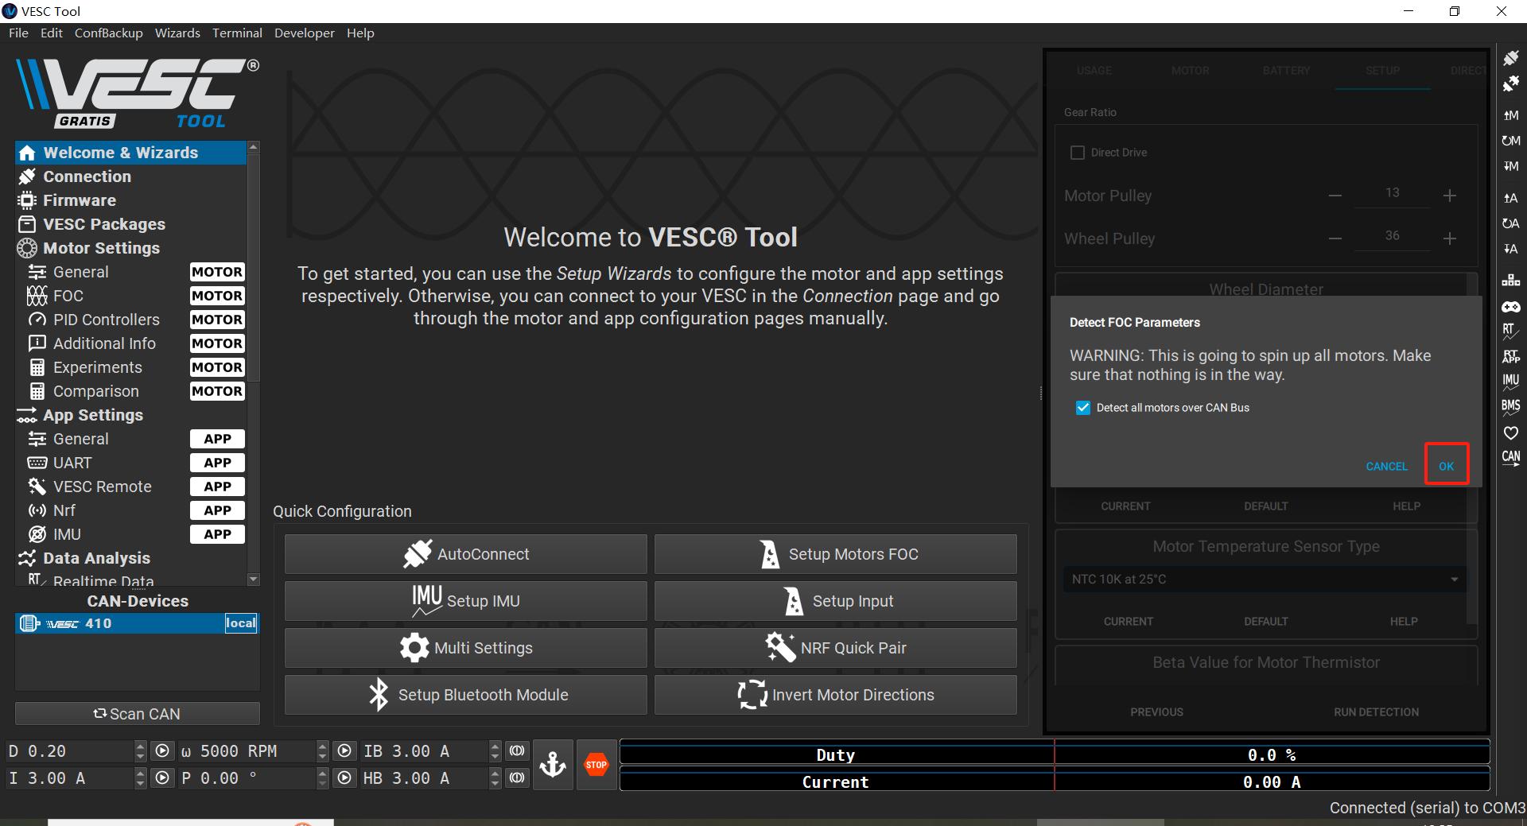Click Invert Motor Directions button
The image size is (1527, 826).
[x=835, y=695]
